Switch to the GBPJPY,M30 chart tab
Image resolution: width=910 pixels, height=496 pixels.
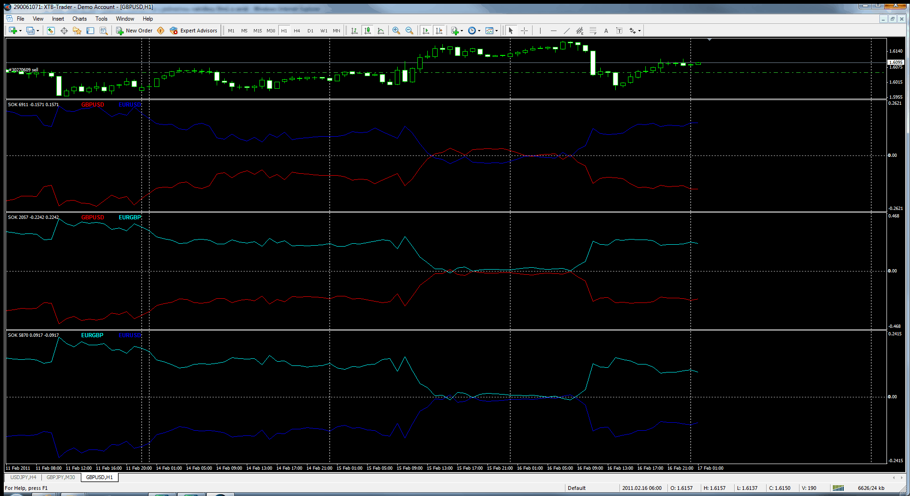pos(61,477)
